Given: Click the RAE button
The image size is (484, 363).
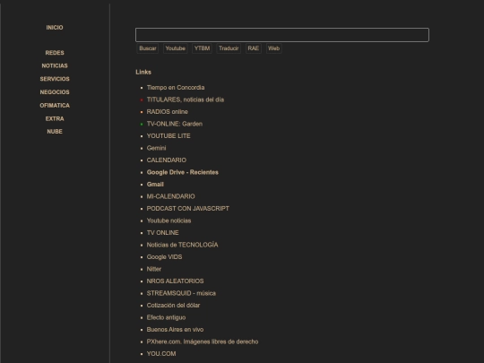Looking at the screenshot, I should click(x=254, y=48).
